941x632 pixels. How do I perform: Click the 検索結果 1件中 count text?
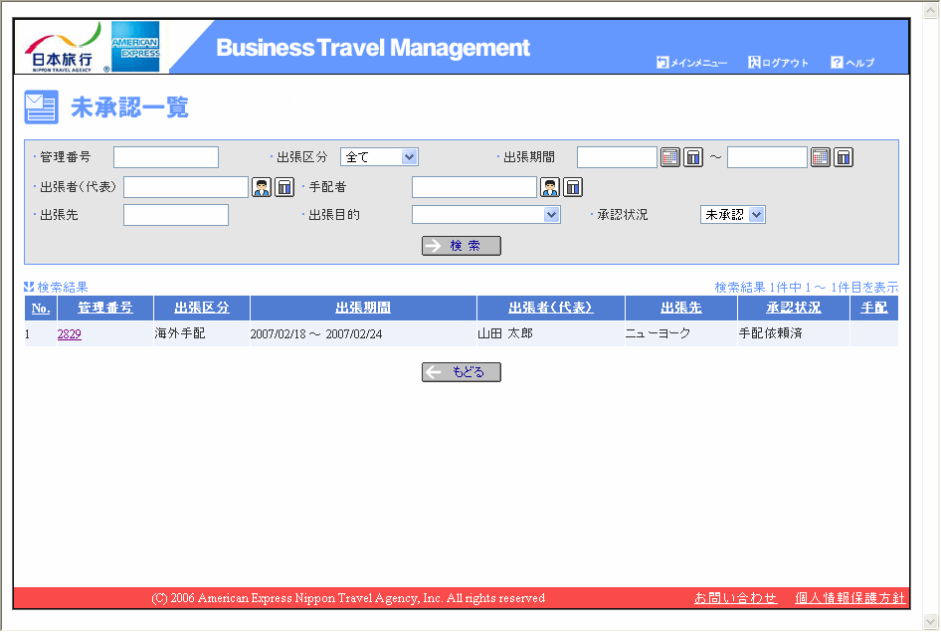pos(806,288)
